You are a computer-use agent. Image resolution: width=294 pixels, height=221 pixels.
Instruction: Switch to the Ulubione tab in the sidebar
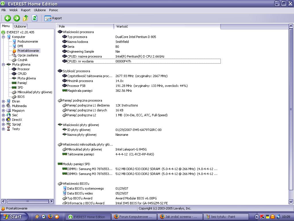pos(20,26)
